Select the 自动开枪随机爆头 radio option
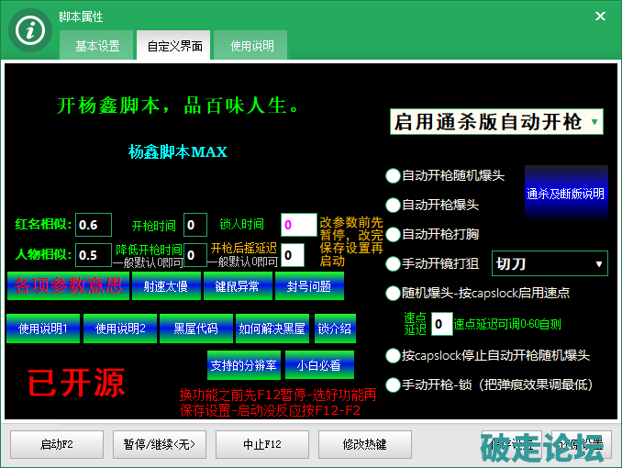622x468 pixels. click(x=393, y=175)
